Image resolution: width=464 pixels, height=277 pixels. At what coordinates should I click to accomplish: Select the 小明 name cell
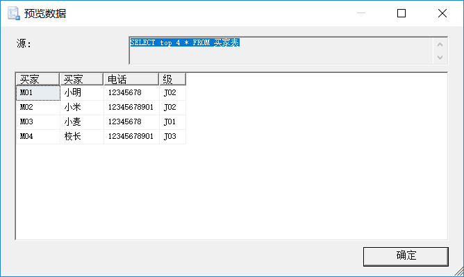pyautogui.click(x=82, y=93)
